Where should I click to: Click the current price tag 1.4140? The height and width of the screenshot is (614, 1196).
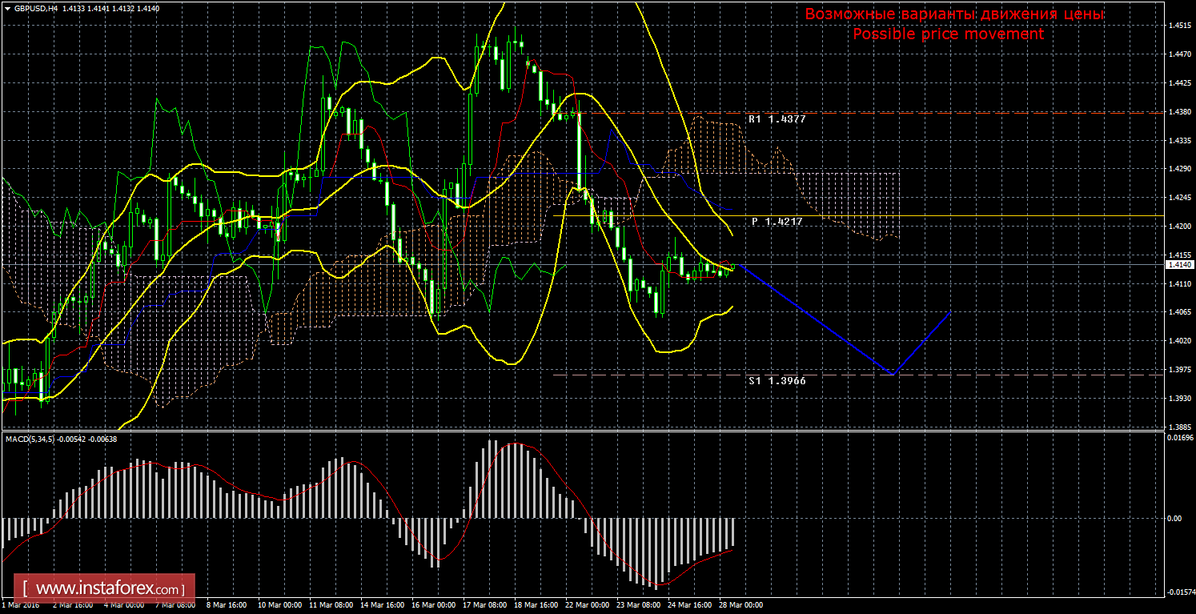click(1180, 264)
